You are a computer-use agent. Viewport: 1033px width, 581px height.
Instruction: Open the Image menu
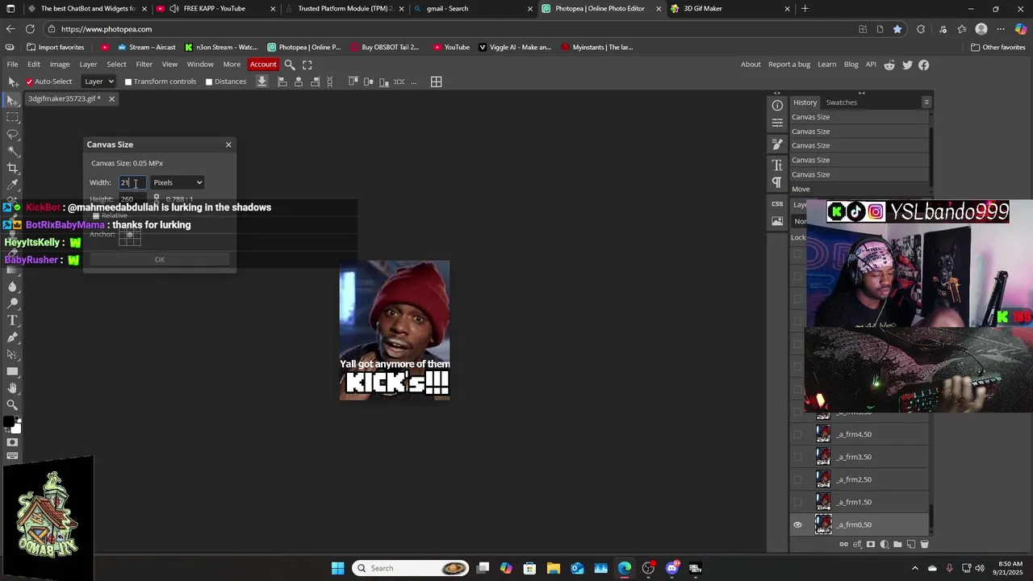tap(60, 65)
